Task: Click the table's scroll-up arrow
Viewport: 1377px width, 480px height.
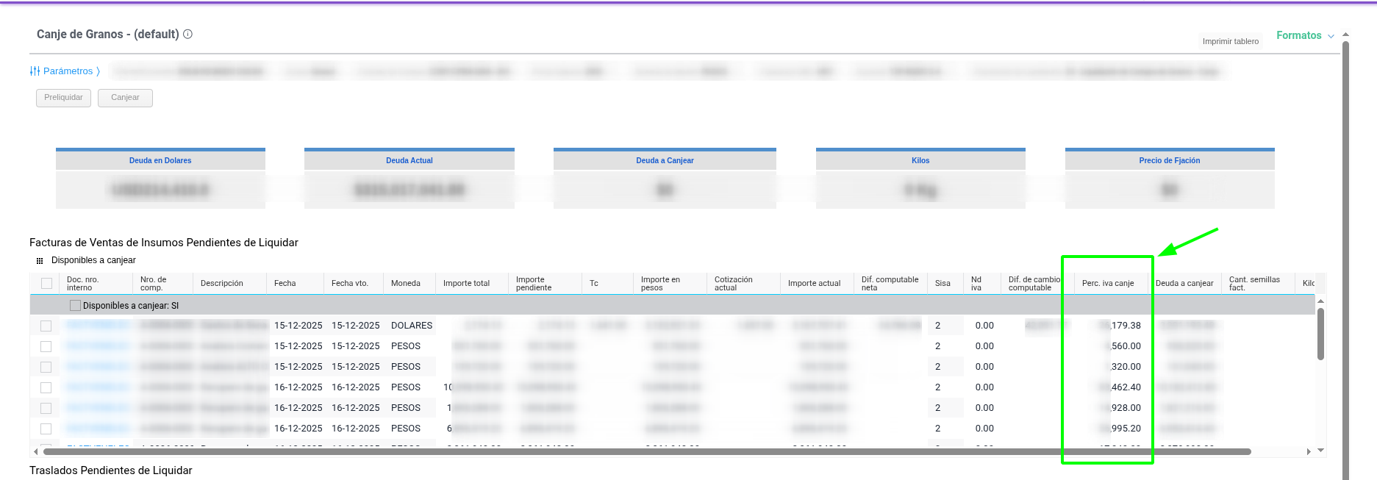Action: click(x=1320, y=301)
